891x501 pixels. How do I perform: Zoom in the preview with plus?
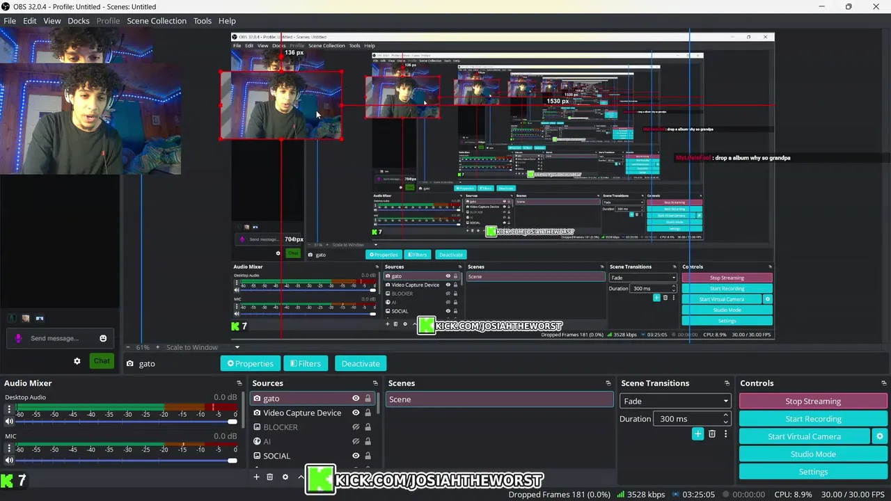pyautogui.click(x=157, y=347)
